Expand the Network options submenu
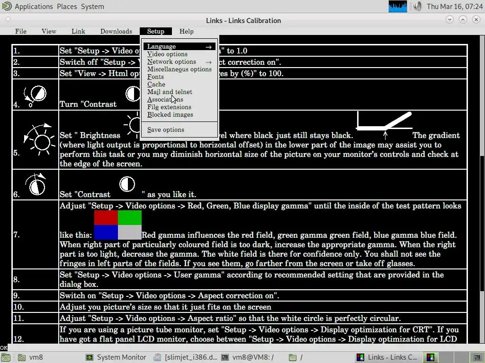The width and height of the screenshot is (485, 363). (x=180, y=62)
